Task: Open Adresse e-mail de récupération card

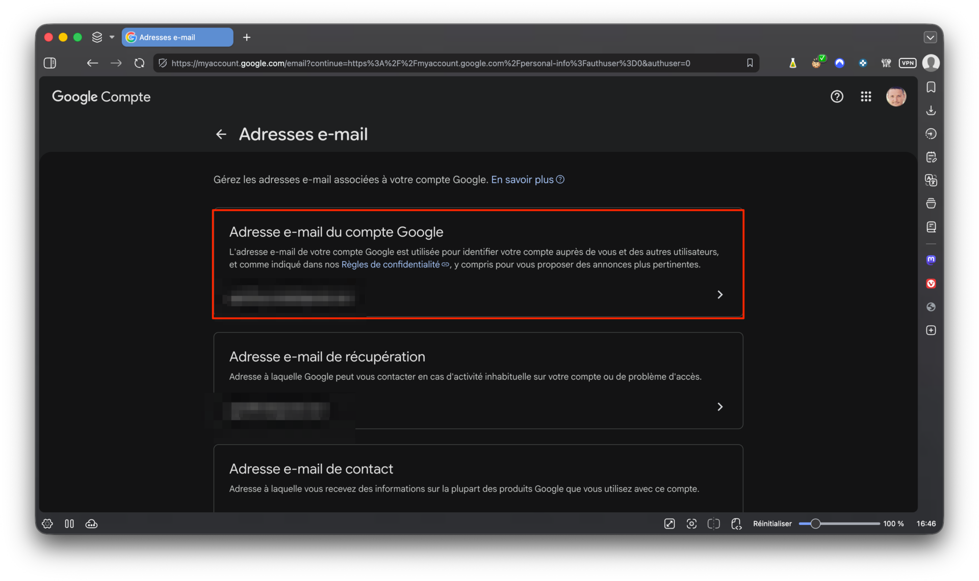Action: [x=478, y=380]
